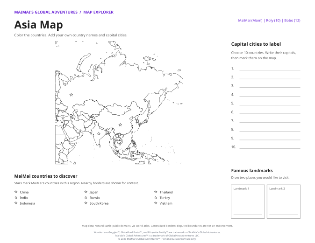Click the Asia Map title

point(39,25)
